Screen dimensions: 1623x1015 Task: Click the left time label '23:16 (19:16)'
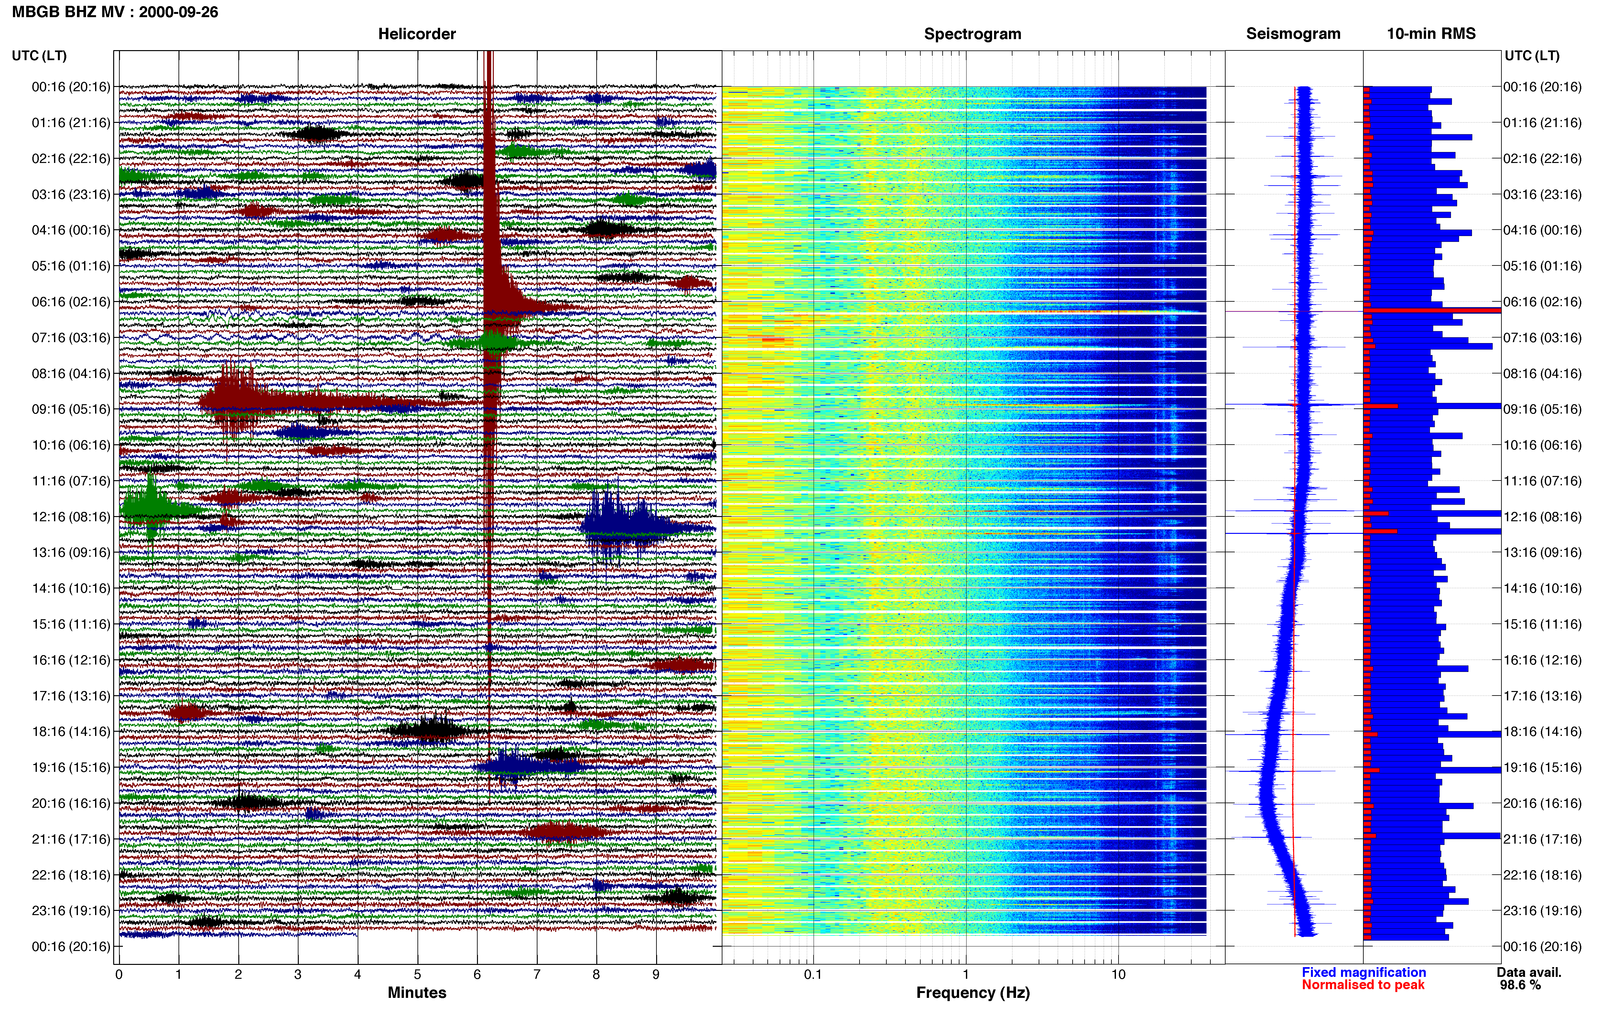point(71,910)
